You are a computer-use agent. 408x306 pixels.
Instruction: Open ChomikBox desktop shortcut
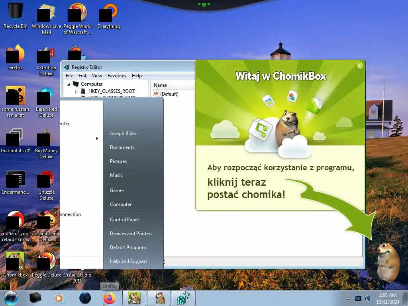pos(16,265)
